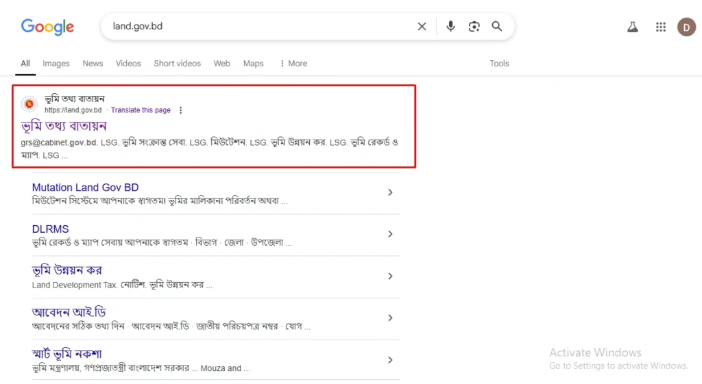The image size is (702, 384).
Task: Open the ভূমি উন্নয়ন কর sitelink
Action: (66, 270)
